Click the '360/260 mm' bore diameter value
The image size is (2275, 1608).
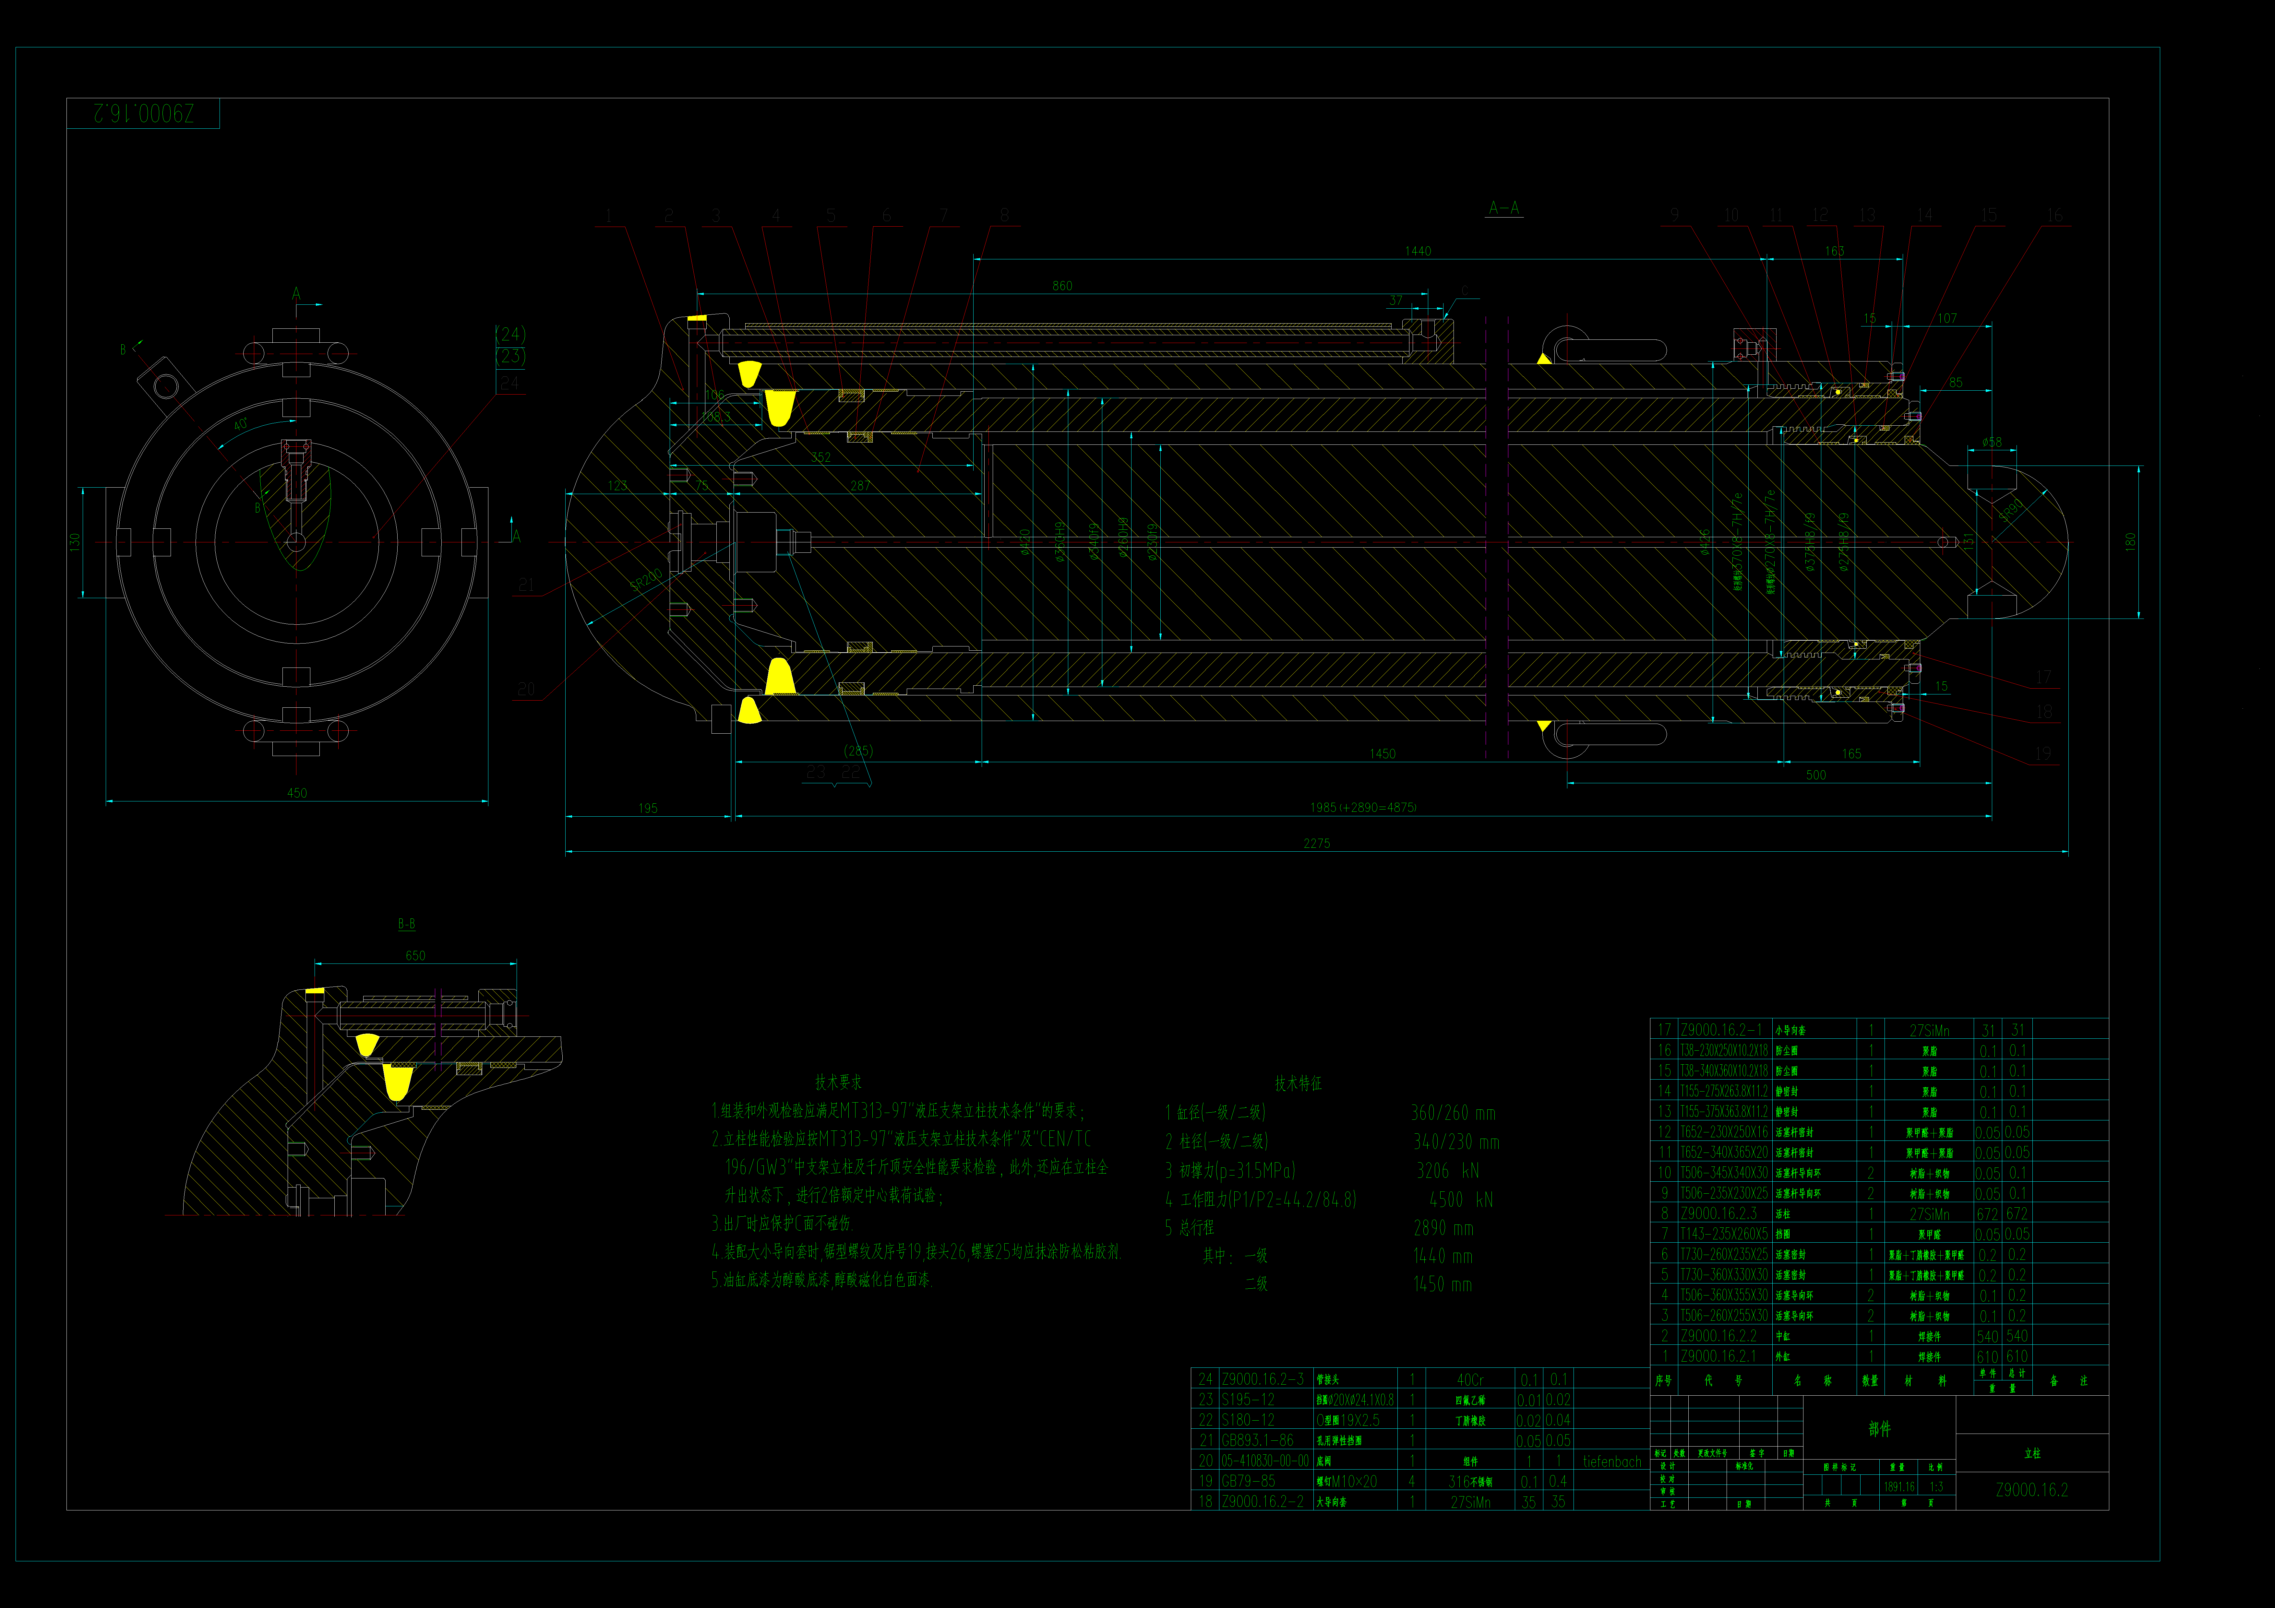(1454, 1113)
